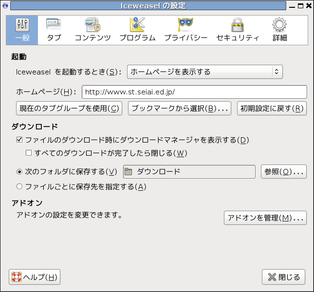Screen dimensions: 314x292
Task: Click the 参照 browse button
Action: [x=283, y=171]
